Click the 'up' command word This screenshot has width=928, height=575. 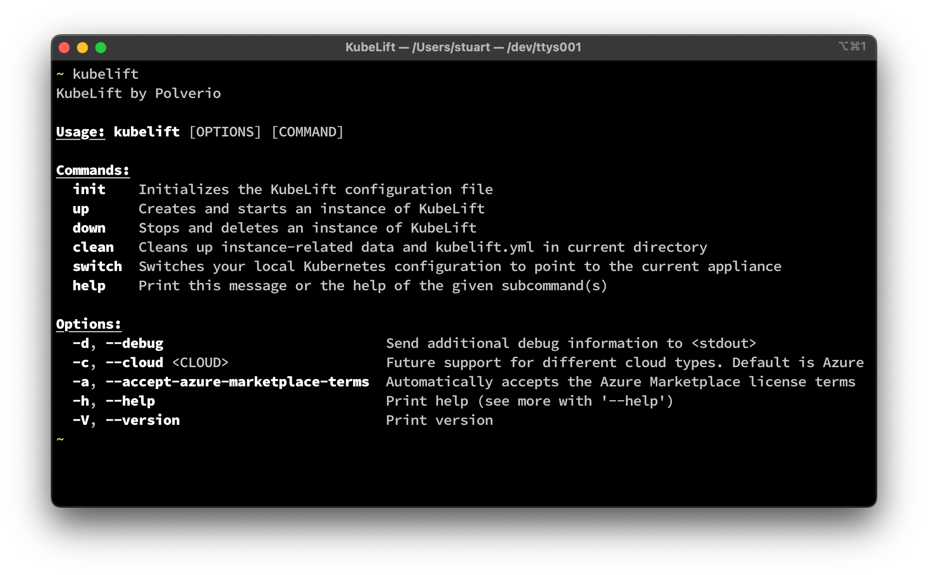(x=81, y=209)
